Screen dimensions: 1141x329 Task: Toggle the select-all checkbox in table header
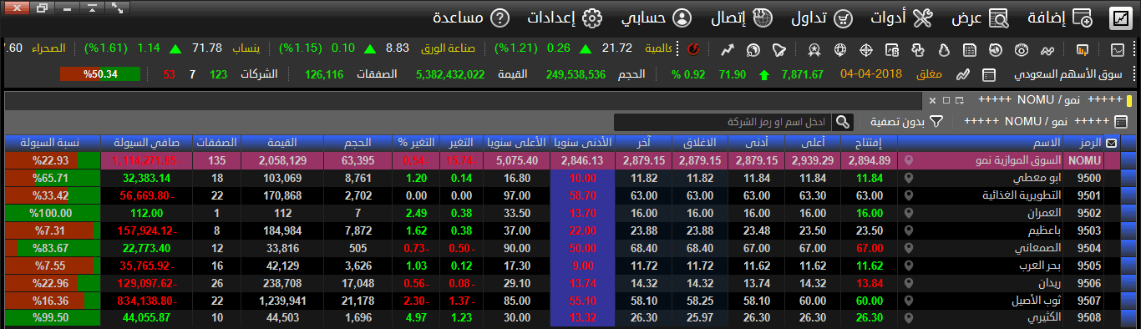1111,143
